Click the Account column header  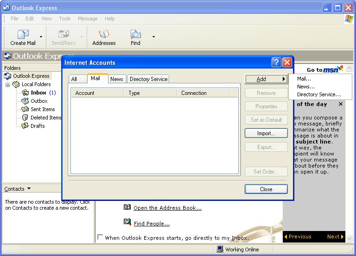coord(97,93)
